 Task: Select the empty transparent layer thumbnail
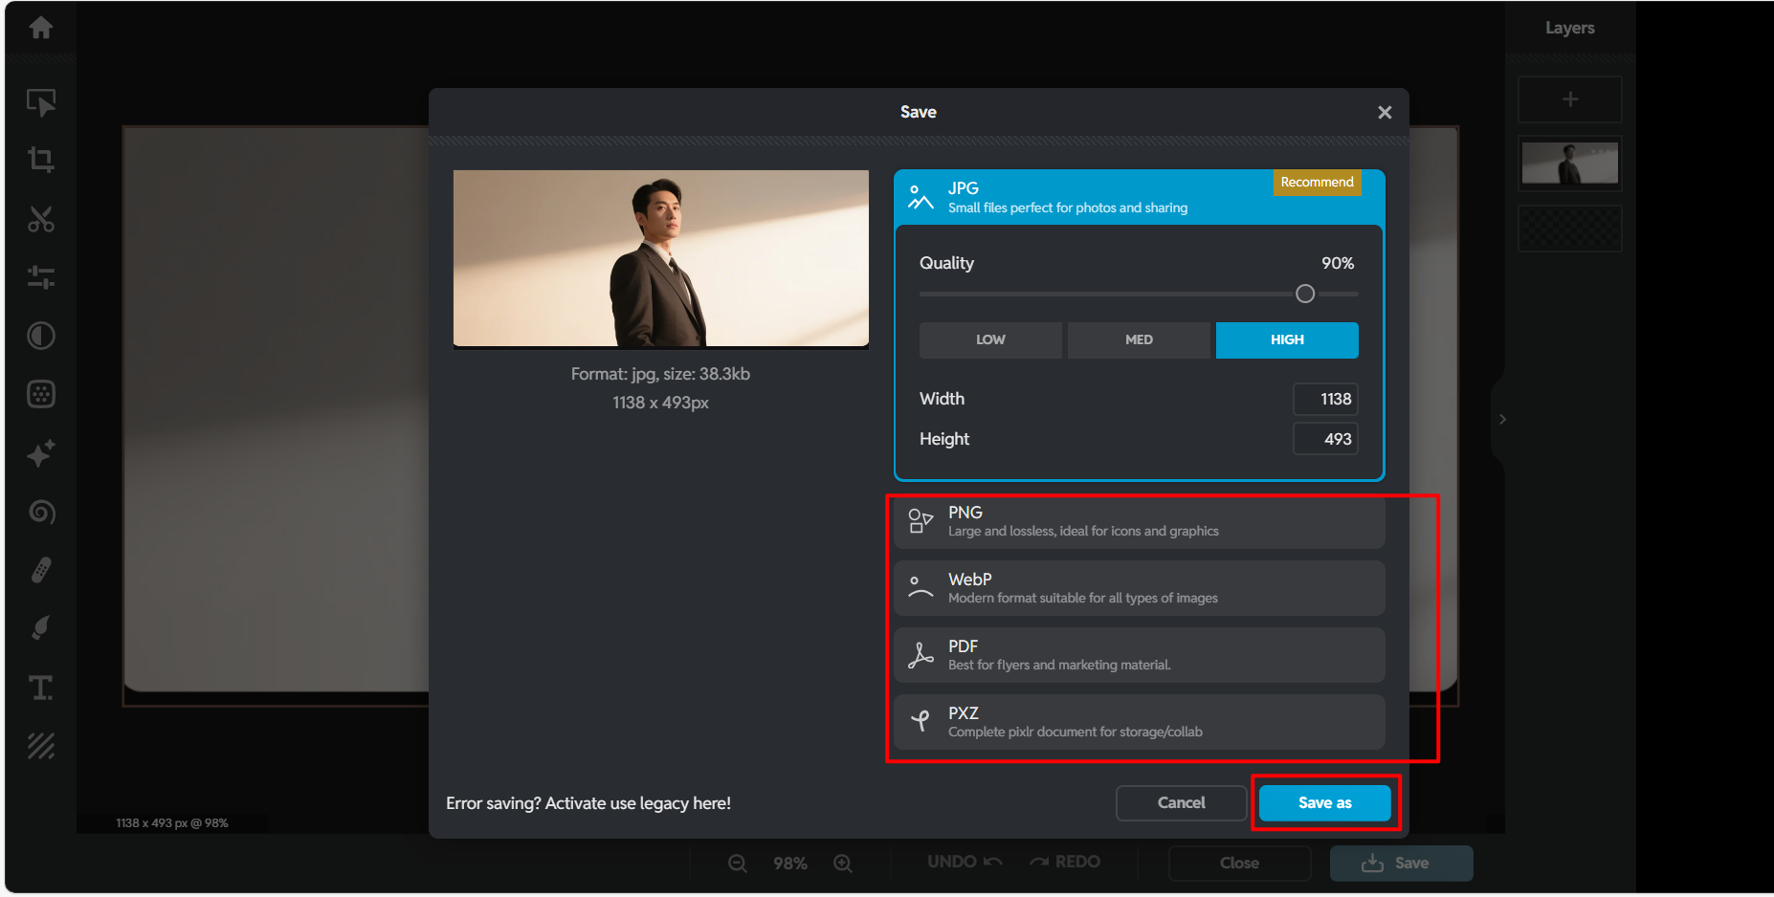point(1570,229)
